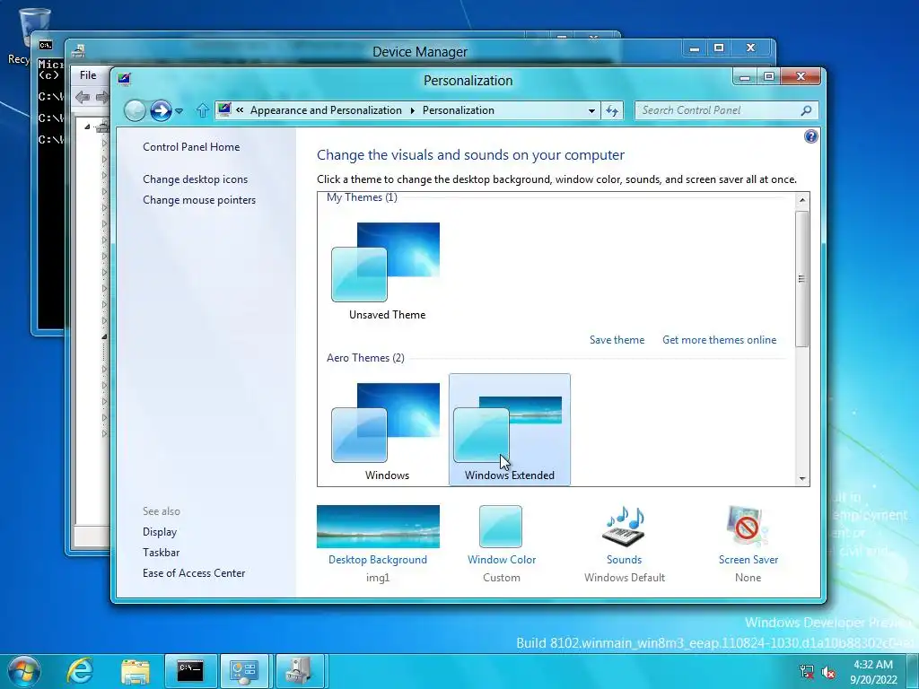Open Change desktop icons link
This screenshot has height=689, width=919.
(195, 179)
